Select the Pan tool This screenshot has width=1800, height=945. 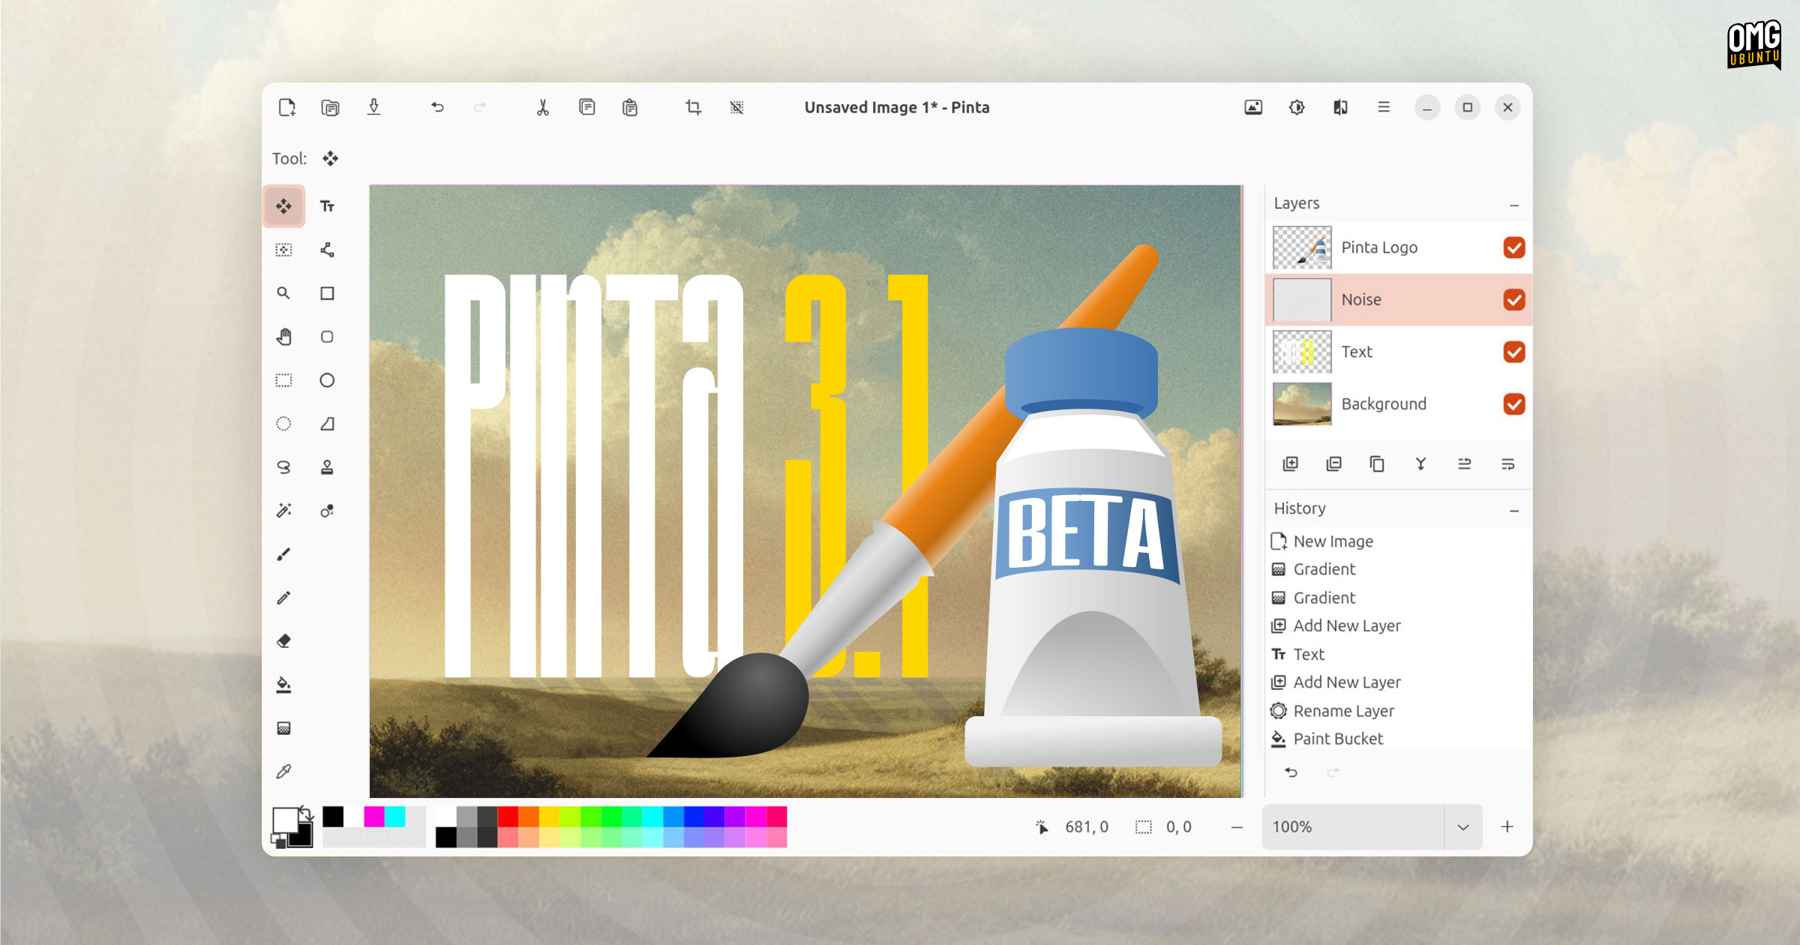284,337
